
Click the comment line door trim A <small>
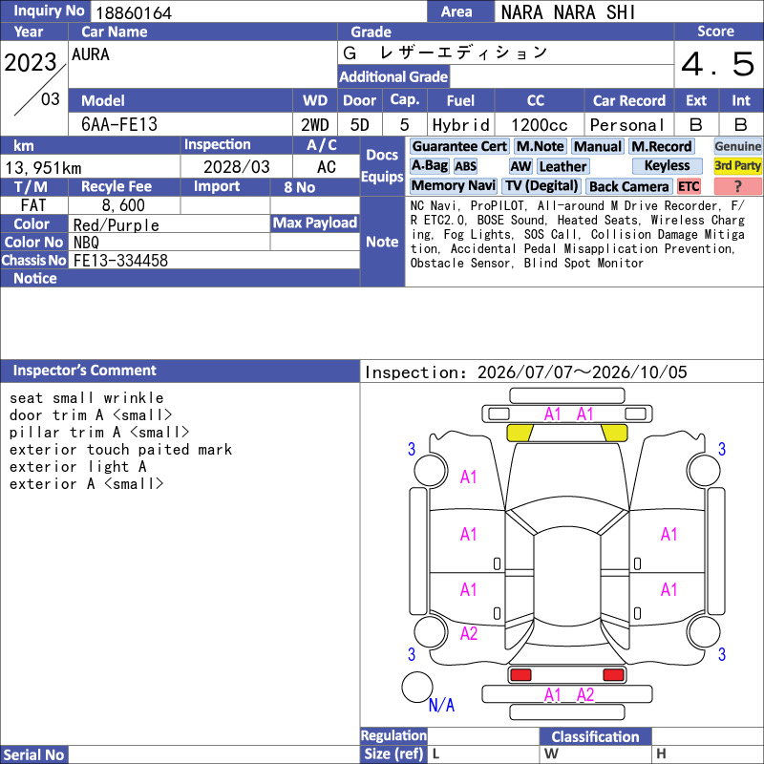coord(91,414)
